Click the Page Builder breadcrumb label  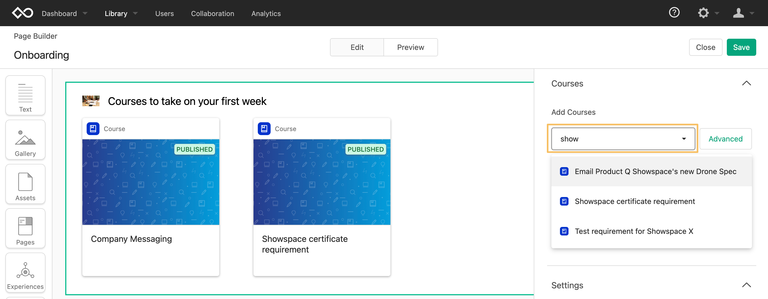(36, 36)
